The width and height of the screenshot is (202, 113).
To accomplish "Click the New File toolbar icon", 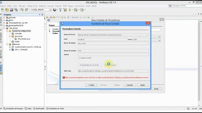I will point(3,10).
